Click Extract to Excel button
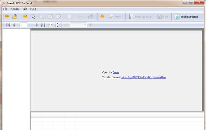Screen dimensions: 206x130 coord(140,17)
